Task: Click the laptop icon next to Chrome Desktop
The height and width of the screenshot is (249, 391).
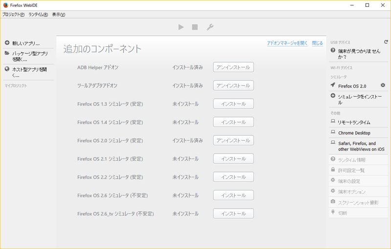Action: tap(333, 132)
